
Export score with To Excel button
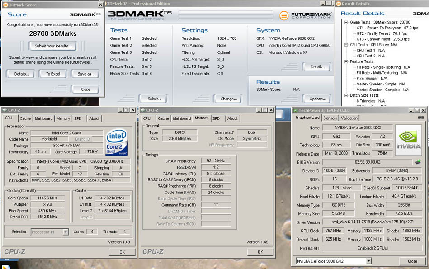(53, 74)
